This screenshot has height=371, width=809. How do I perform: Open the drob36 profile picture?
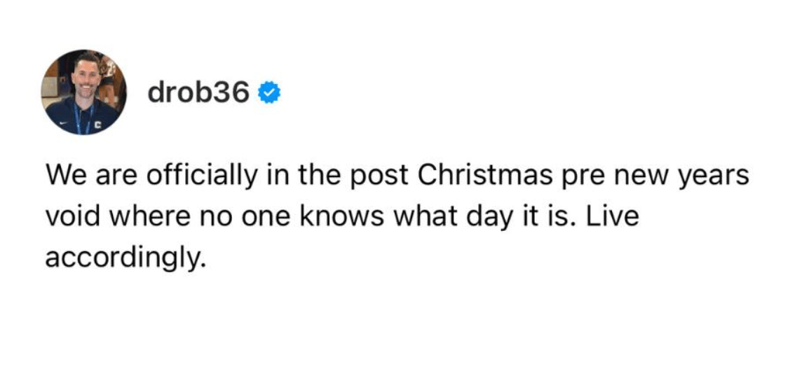(83, 92)
